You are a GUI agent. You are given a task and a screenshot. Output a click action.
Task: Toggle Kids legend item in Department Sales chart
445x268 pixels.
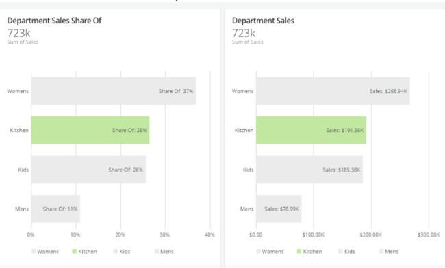click(346, 252)
